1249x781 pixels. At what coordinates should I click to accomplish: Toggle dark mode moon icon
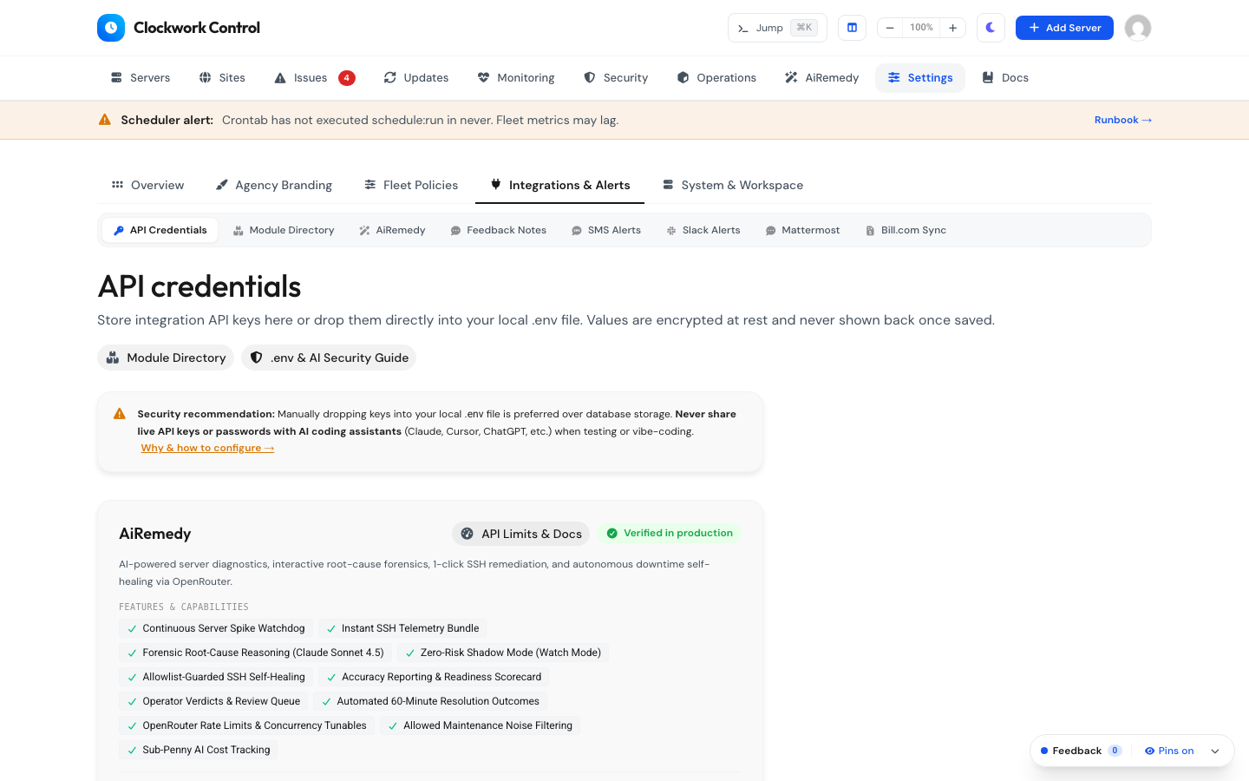991,28
